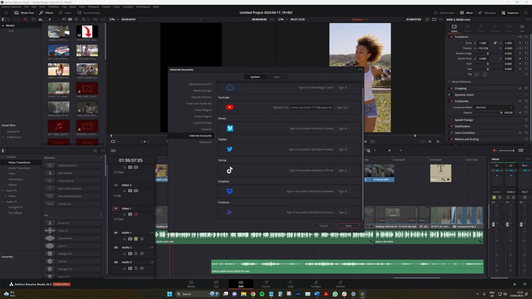Save the preferences dialog
This screenshot has height=299, width=532.
click(x=349, y=226)
